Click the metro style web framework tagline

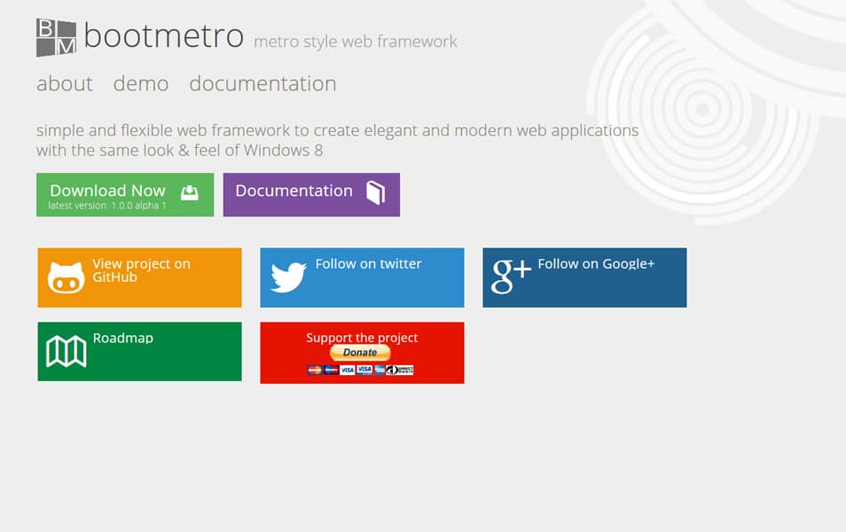[x=356, y=42]
